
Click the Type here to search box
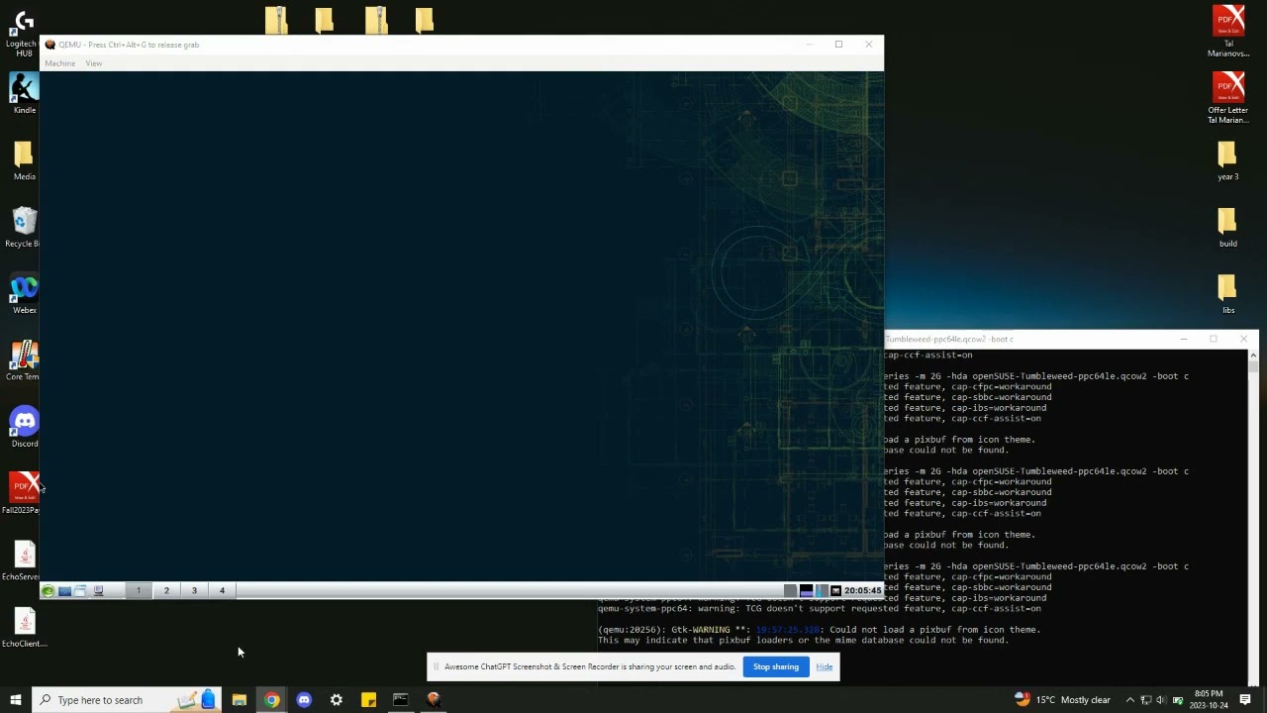(127, 700)
